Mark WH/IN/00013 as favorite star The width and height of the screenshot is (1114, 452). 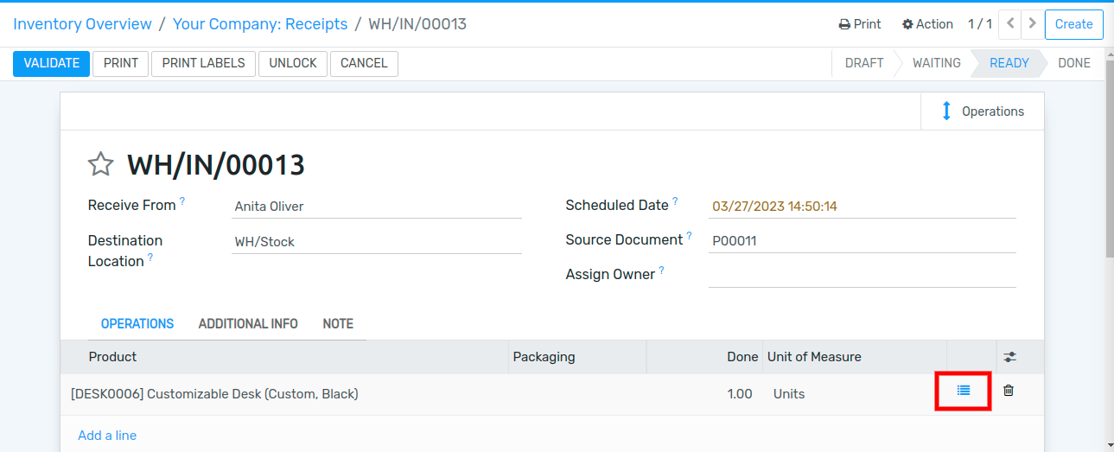pos(101,164)
